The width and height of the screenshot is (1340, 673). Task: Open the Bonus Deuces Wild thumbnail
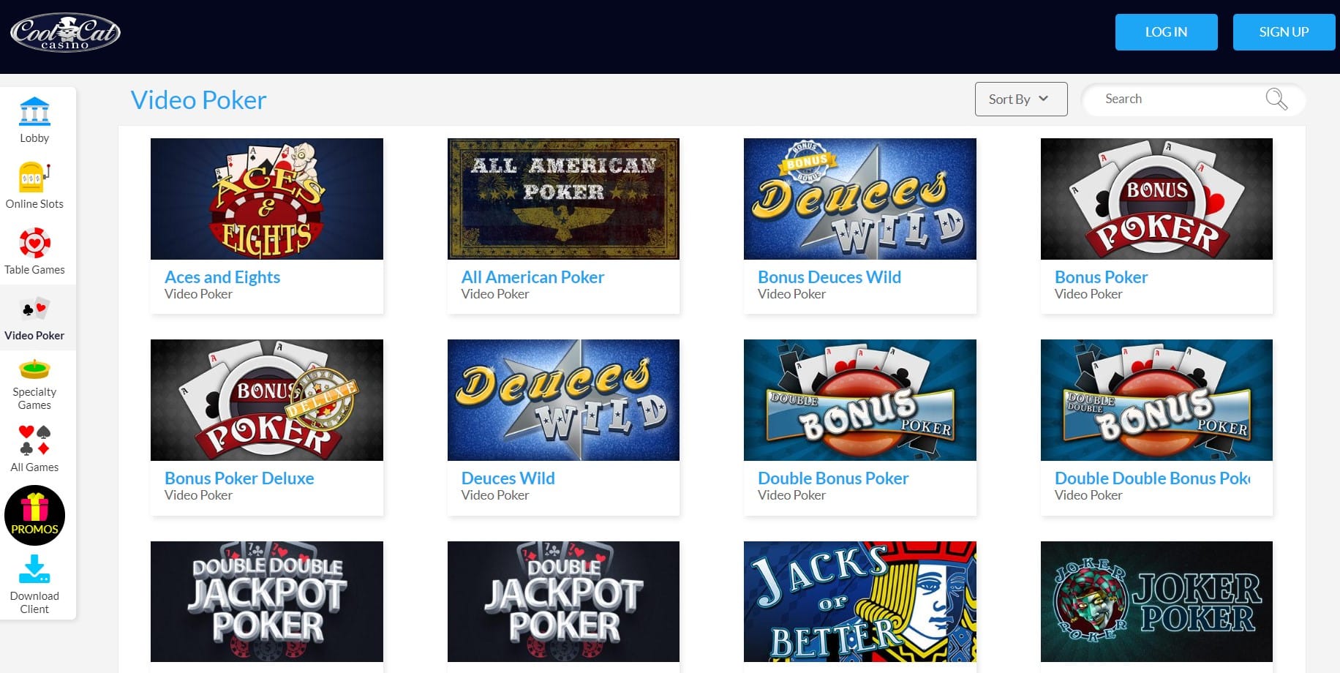coord(860,199)
